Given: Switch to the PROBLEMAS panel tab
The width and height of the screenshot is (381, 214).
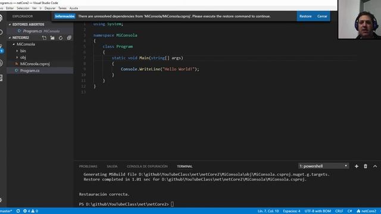Looking at the screenshot, I should click(88, 166).
